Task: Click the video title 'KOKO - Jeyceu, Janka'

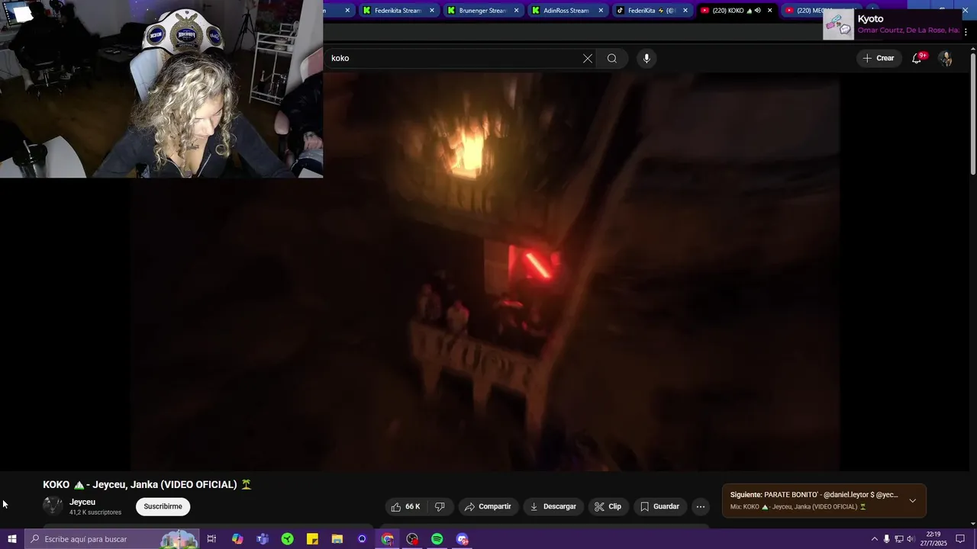Action: (147, 484)
